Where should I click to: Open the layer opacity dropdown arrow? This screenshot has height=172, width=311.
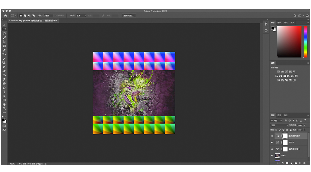point(305,125)
